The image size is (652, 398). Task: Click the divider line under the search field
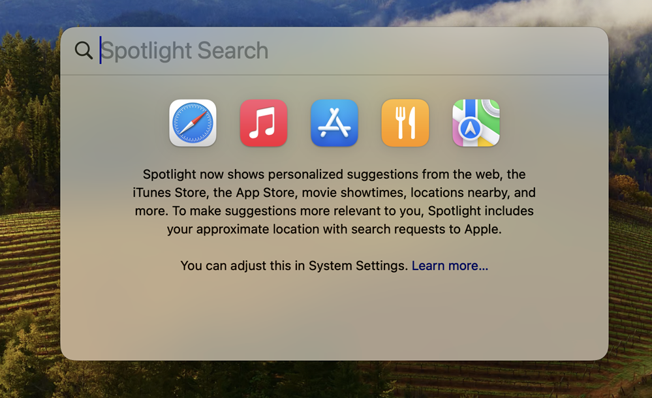coord(334,75)
